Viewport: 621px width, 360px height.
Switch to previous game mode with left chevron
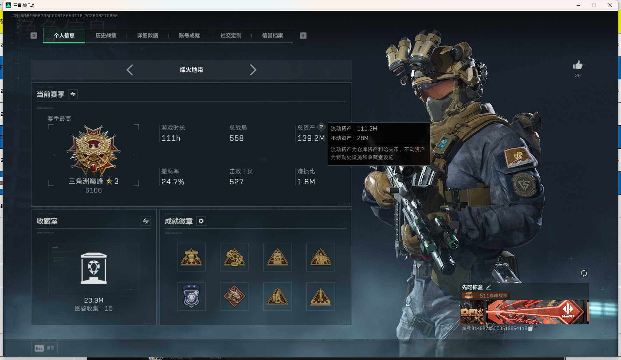coord(130,70)
